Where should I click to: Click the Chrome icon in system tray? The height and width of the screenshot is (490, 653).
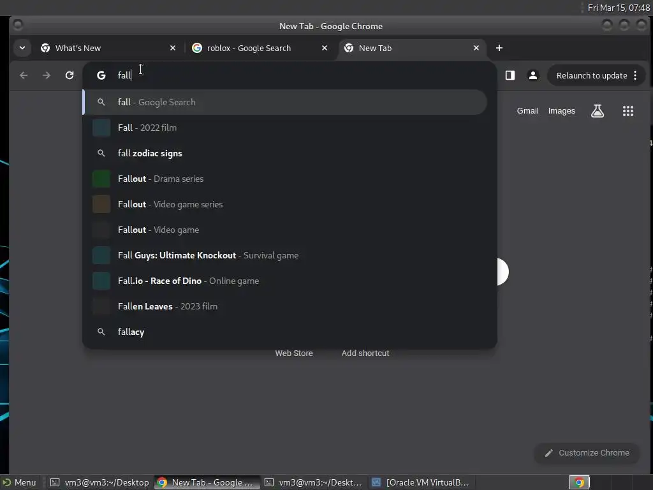[x=579, y=482]
